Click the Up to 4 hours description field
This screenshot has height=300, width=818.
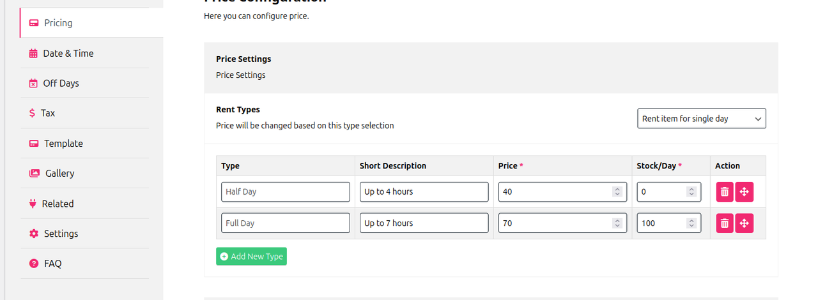[x=424, y=191]
